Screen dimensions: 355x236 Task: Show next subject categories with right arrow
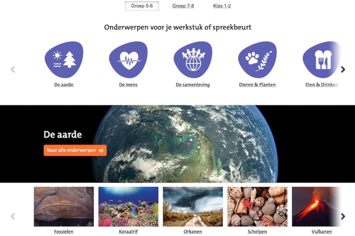click(343, 69)
